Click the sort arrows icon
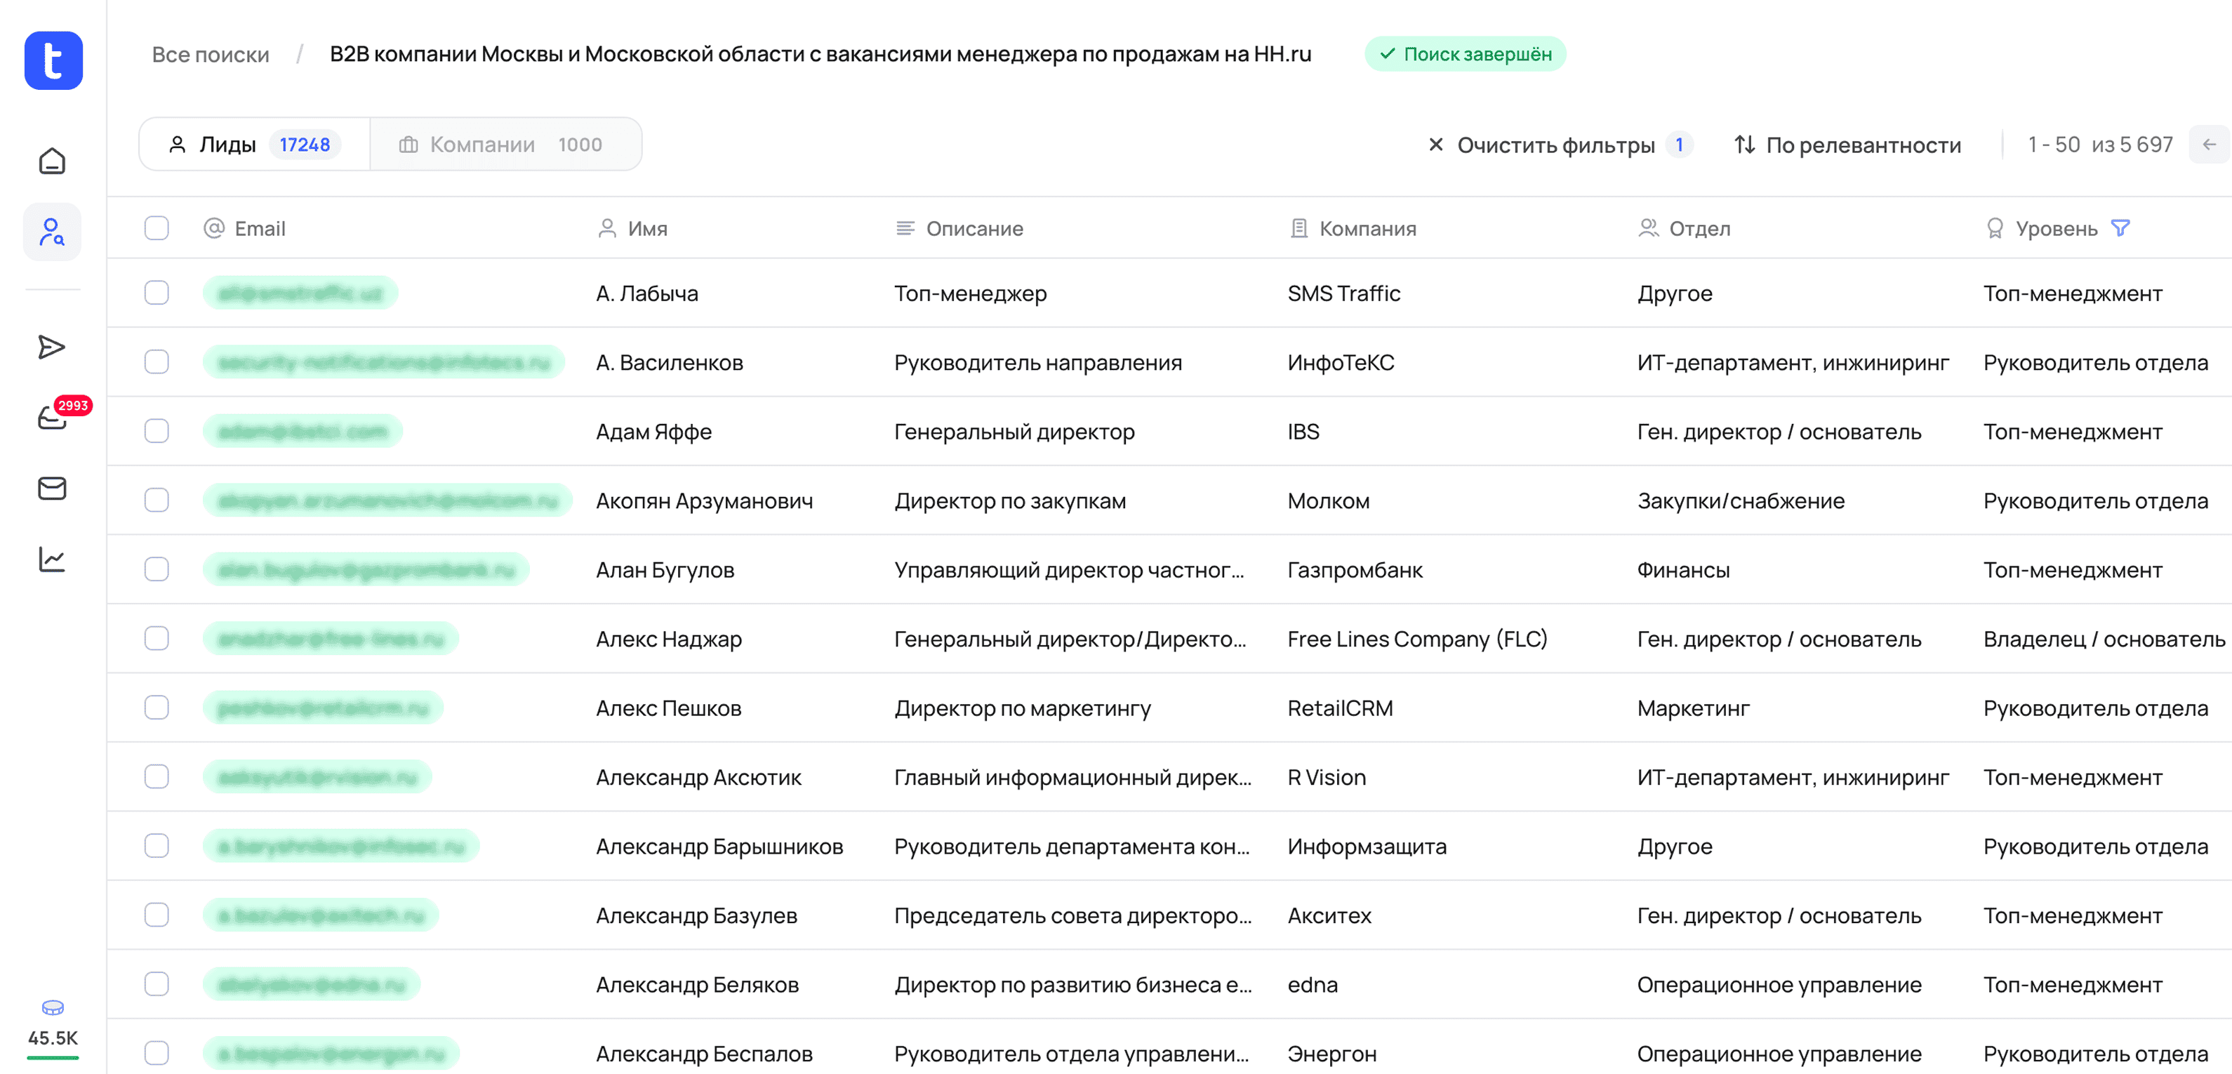2232x1074 pixels. (x=1744, y=144)
